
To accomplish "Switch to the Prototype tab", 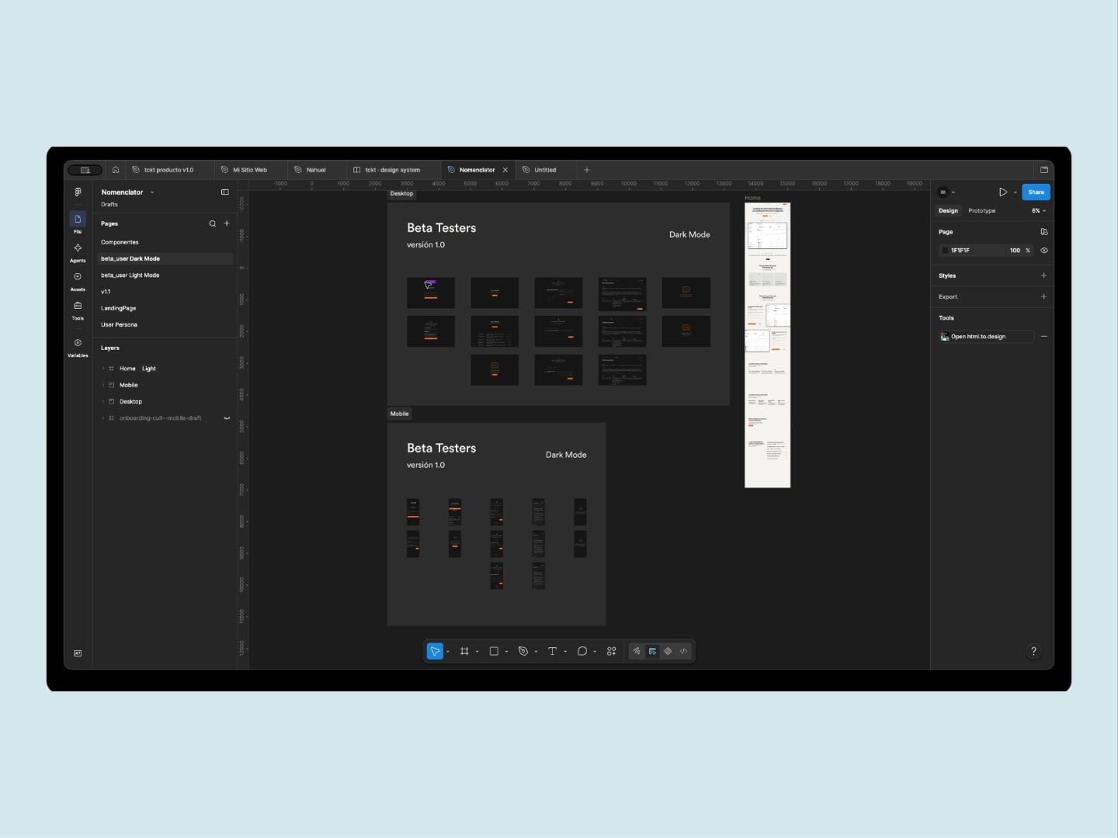I will tap(981, 211).
